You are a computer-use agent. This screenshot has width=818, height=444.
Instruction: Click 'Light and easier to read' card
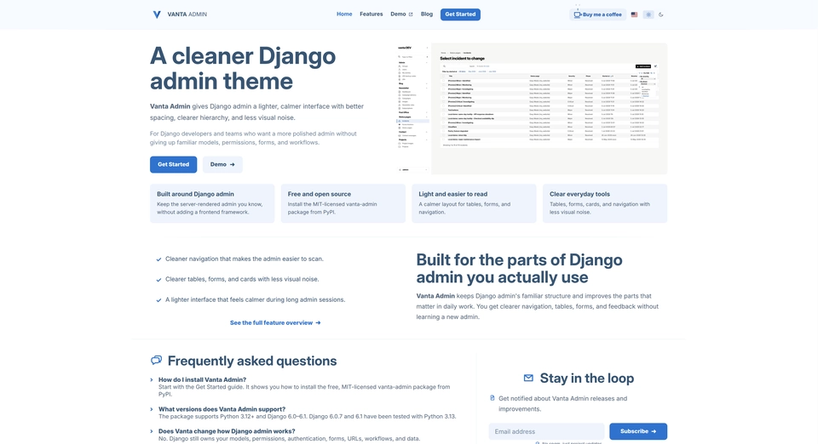point(475,203)
